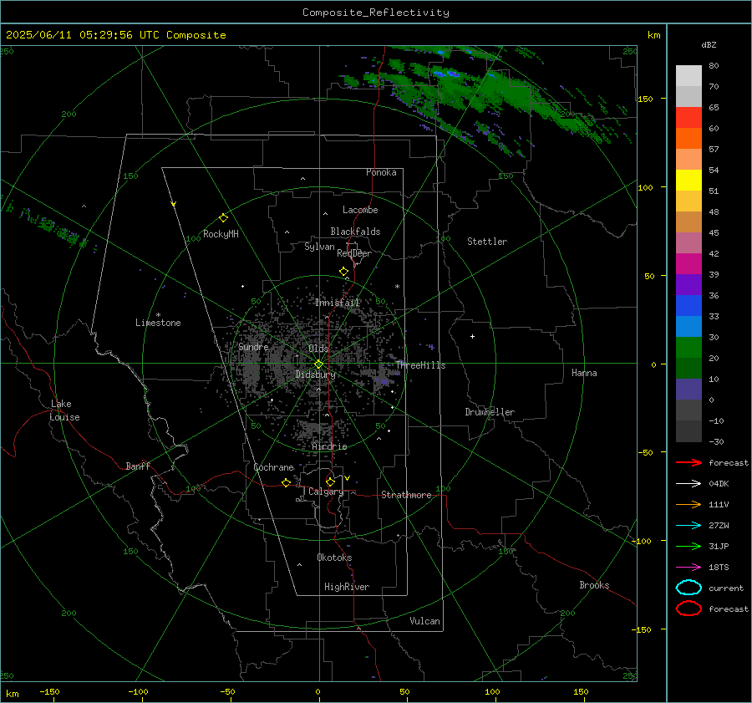This screenshot has height=703, width=752.
Task: Click yellow diamond marker near RedDeer
Action: click(343, 272)
